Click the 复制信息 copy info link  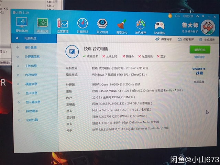[199, 57]
